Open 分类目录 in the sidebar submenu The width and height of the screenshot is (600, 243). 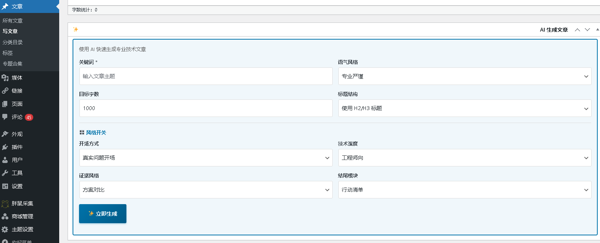point(13,42)
